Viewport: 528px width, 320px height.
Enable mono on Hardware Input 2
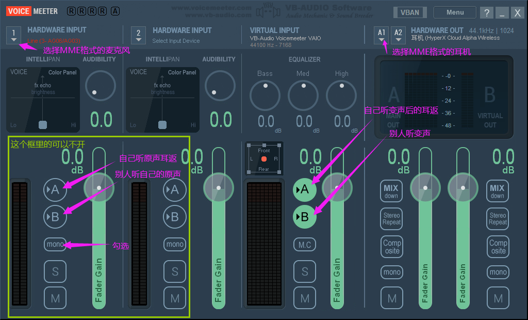175,244
